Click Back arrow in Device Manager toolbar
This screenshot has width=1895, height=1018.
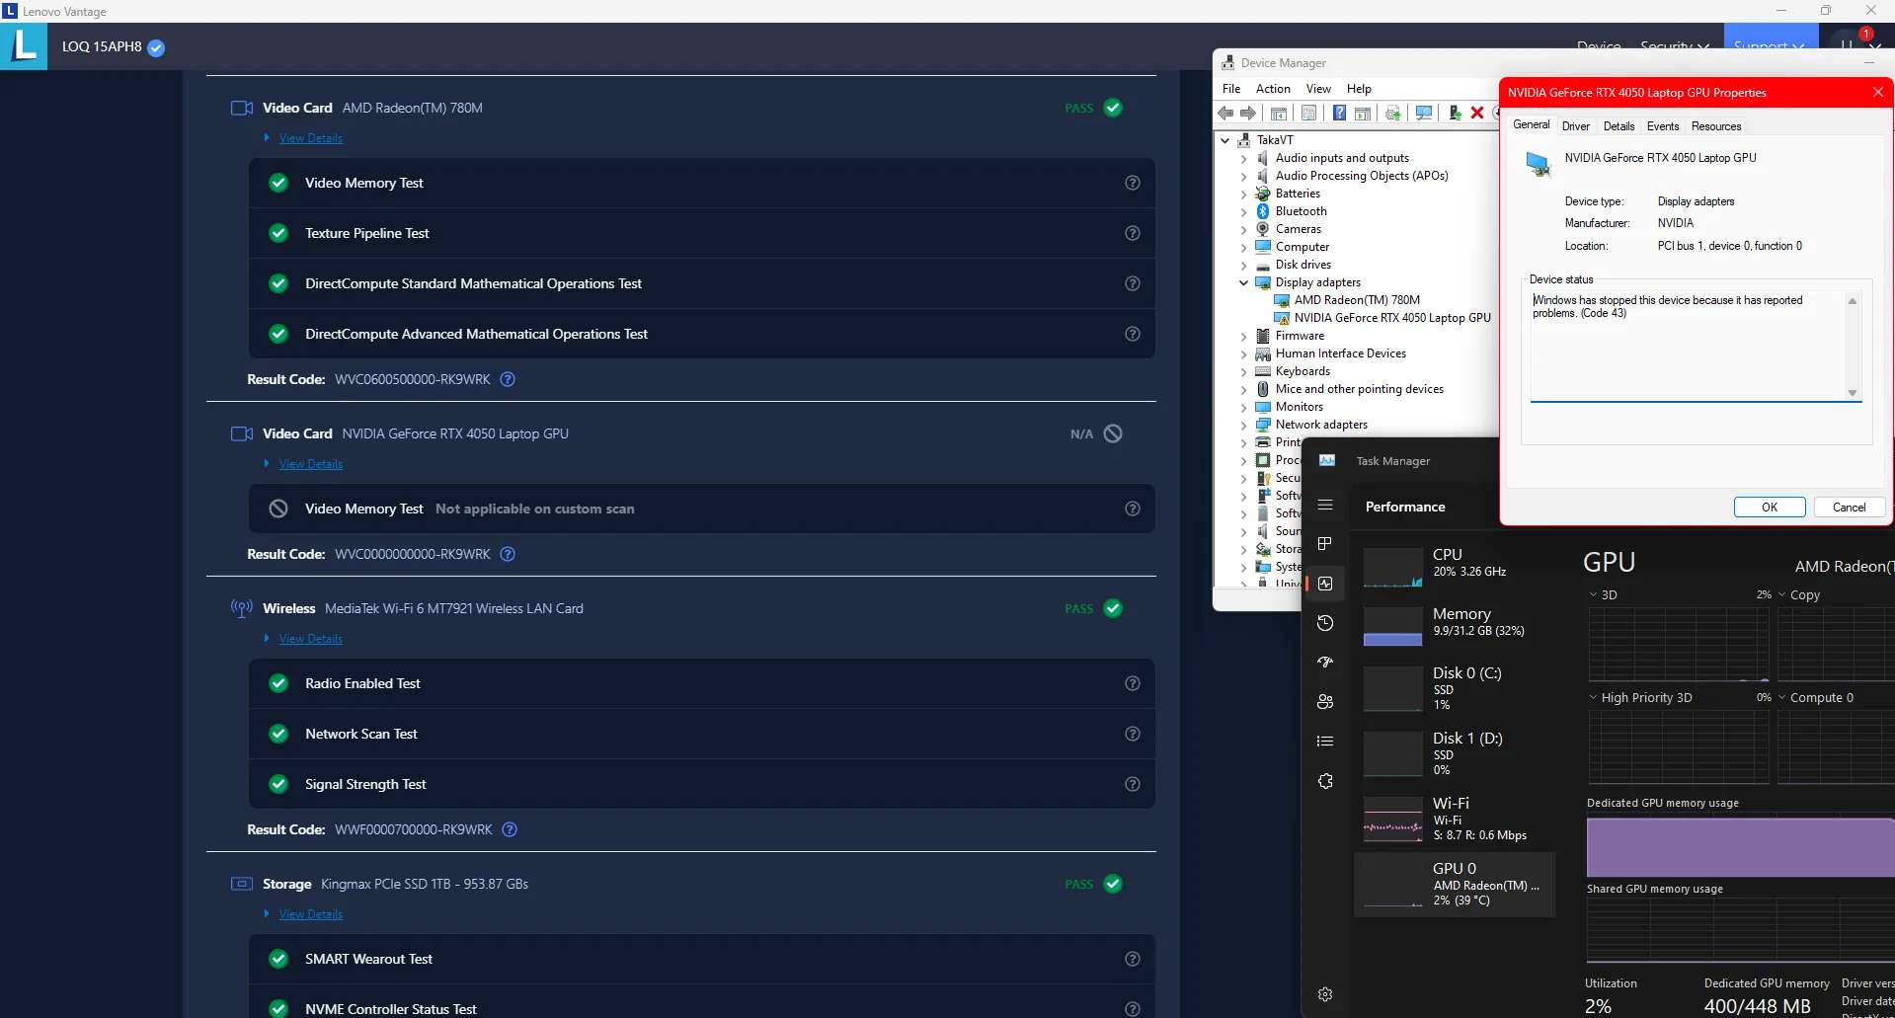tap(1225, 114)
